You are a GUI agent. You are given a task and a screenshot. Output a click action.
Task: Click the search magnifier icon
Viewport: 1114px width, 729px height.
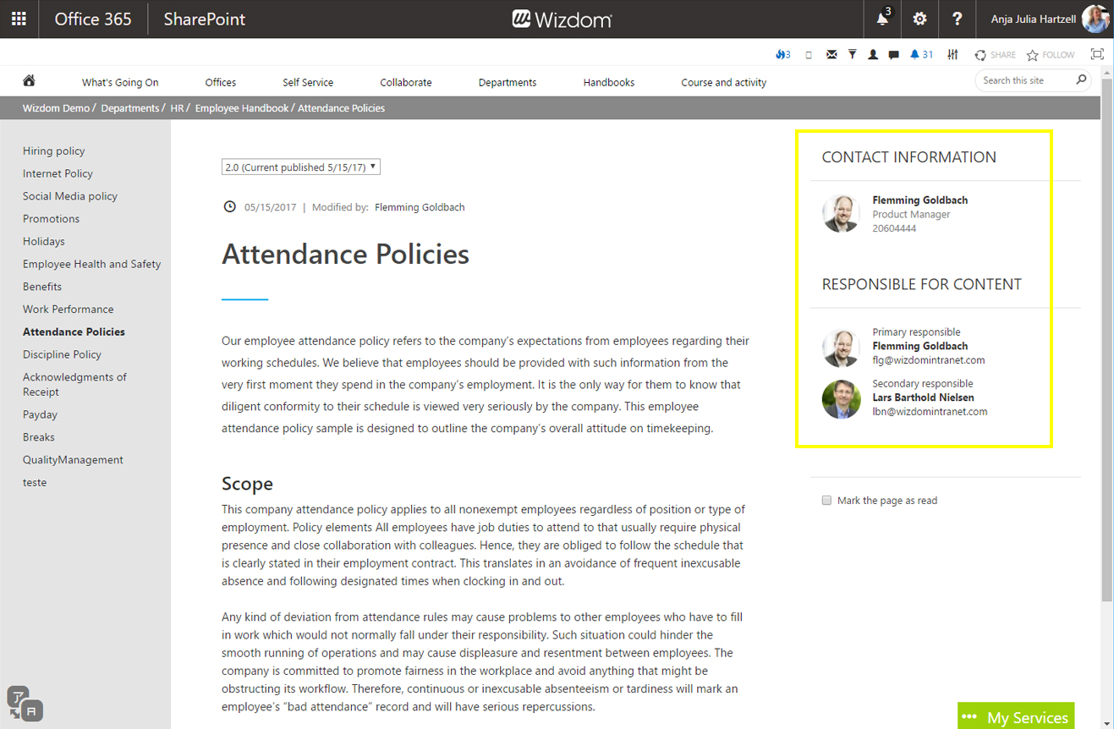1081,80
